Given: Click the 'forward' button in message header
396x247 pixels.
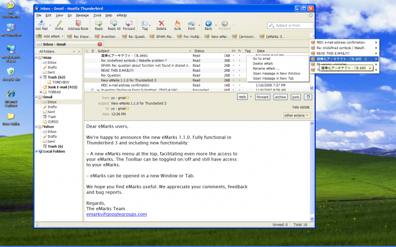Looking at the screenshot, I should click(x=262, y=97).
